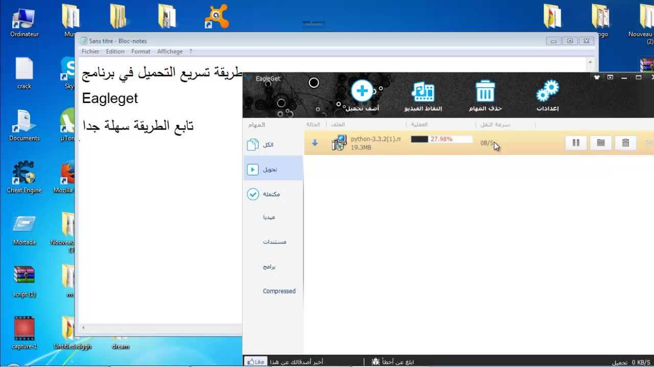Select the Cheat Engine desktop icon
The width and height of the screenshot is (654, 367).
(24, 177)
